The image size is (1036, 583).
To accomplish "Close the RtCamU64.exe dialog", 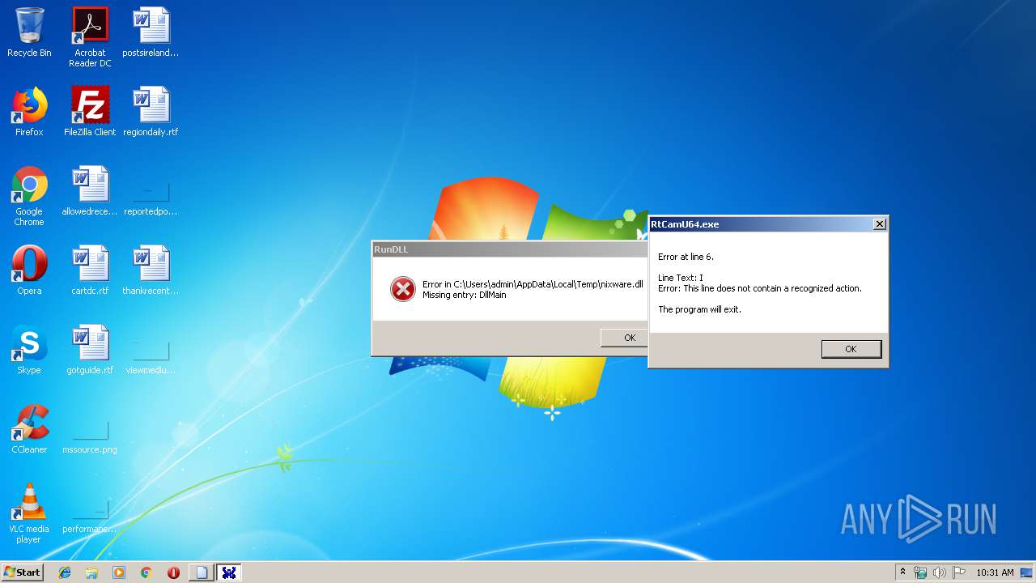I will [880, 224].
